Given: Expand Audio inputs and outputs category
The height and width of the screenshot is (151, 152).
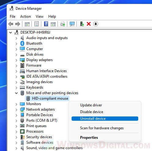Looking at the screenshot, I should coord(16,38).
